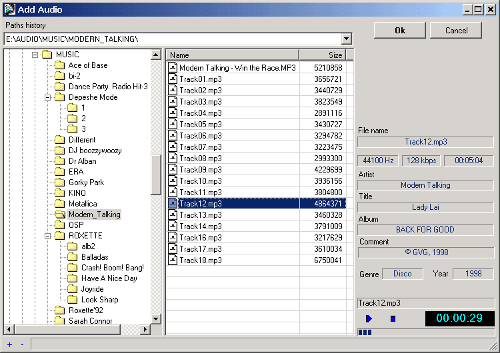Click the tree's vertical scroll down arrow

155,319
